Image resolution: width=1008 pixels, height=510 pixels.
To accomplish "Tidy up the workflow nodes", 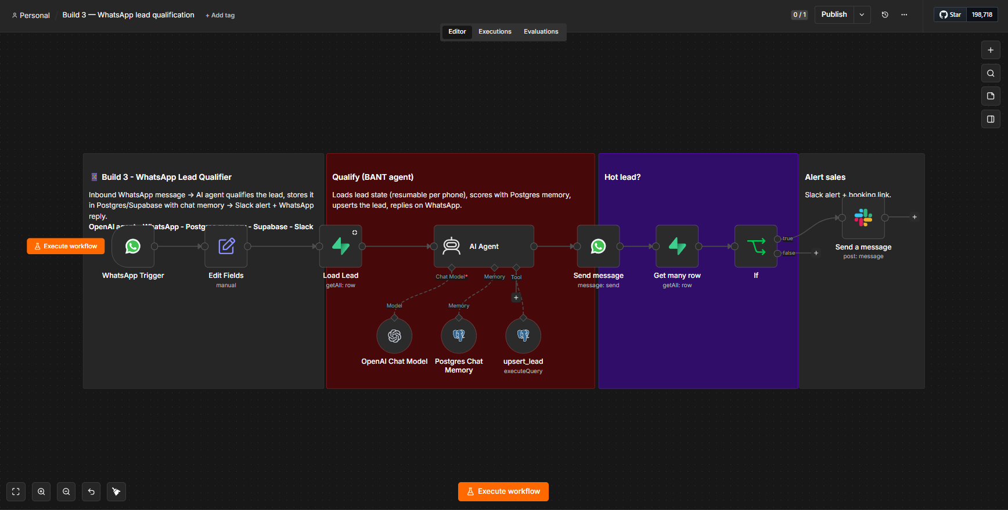I will (116, 491).
